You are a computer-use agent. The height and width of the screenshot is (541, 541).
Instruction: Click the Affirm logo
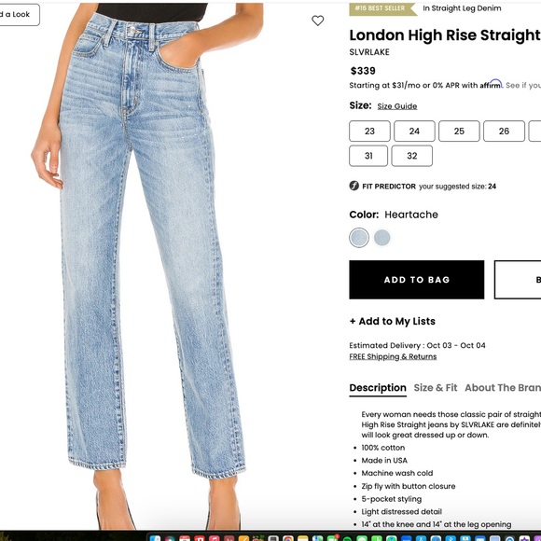491,84
